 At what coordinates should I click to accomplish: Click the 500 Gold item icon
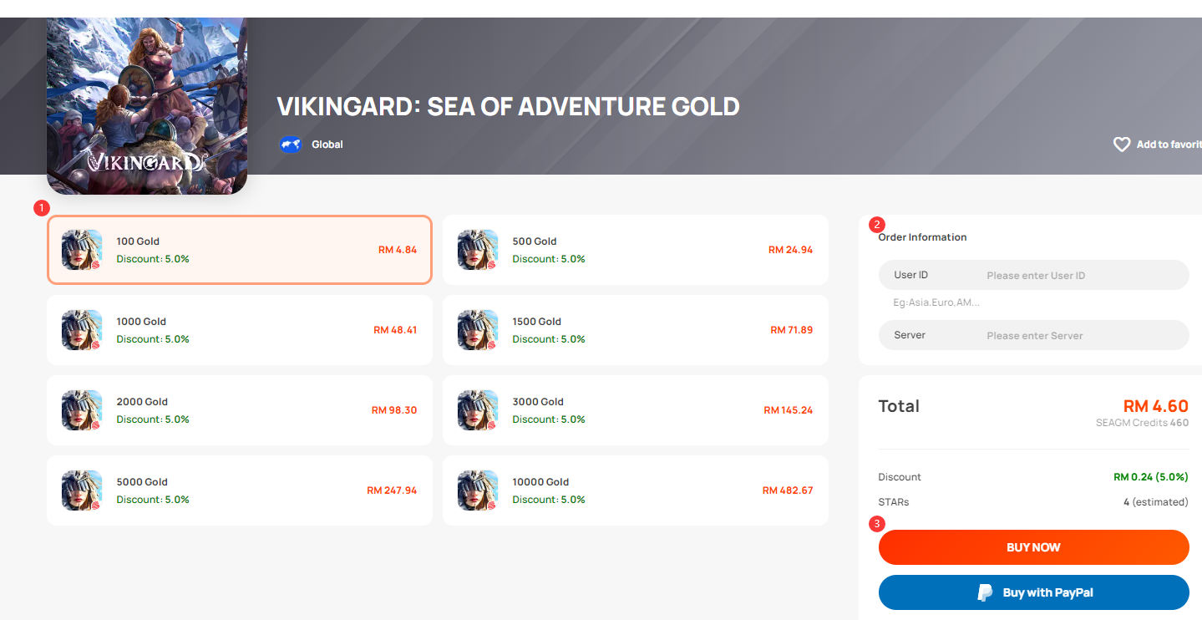click(478, 250)
